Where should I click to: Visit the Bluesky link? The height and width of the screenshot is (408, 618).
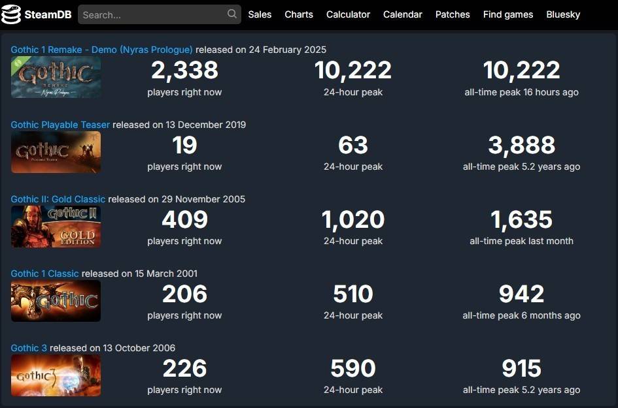click(x=562, y=14)
